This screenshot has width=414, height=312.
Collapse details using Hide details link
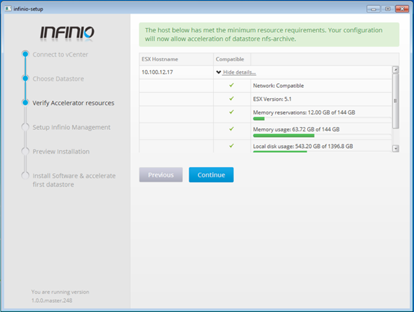pos(240,72)
